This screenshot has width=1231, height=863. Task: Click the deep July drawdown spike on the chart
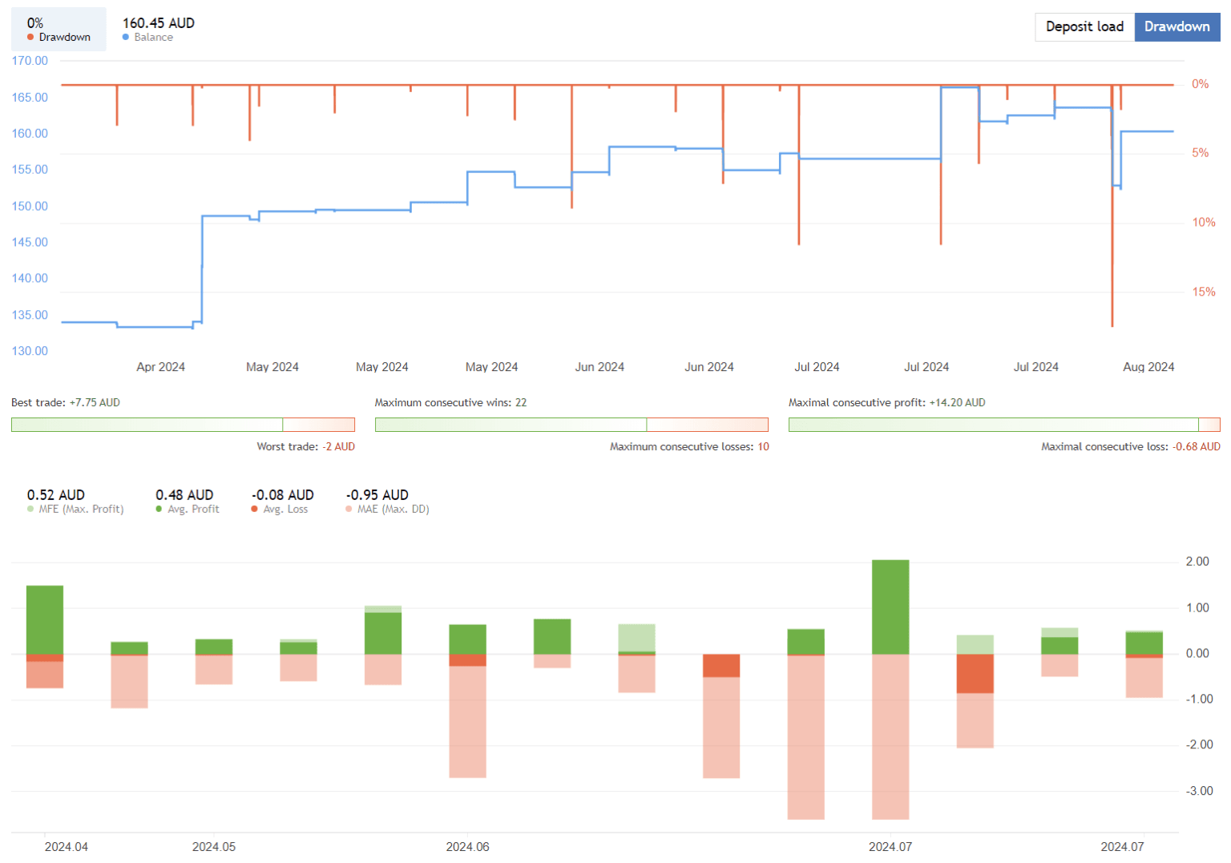click(x=1112, y=240)
